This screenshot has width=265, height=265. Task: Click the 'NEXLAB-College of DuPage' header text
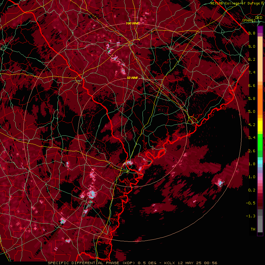[x=236, y=3]
